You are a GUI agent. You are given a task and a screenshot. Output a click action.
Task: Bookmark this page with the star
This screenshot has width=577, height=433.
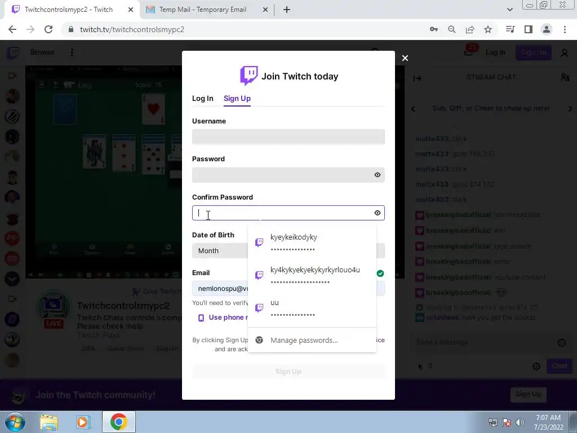pos(487,29)
